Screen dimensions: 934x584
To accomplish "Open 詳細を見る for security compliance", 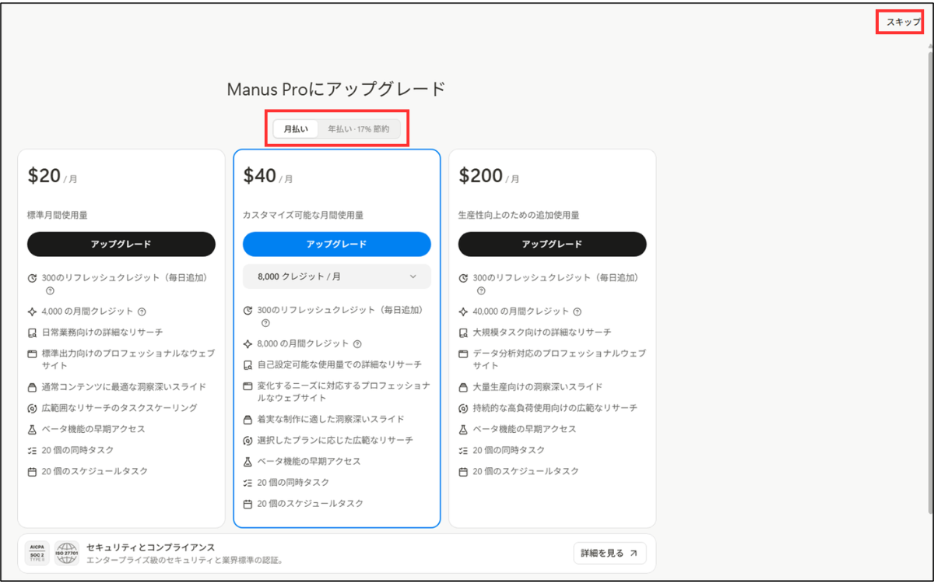I will (x=610, y=554).
